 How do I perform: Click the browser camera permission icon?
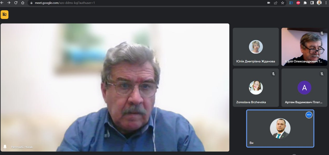click(x=269, y=3)
